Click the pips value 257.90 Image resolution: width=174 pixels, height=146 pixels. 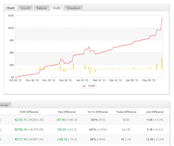pos(61,120)
